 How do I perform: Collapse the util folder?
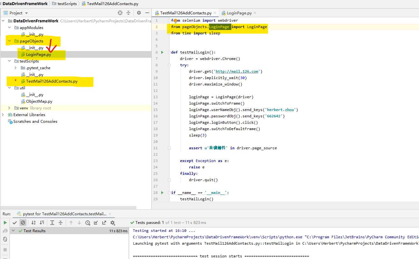point(10,88)
